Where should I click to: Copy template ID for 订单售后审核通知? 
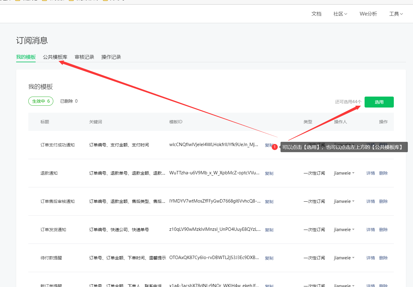269,202
